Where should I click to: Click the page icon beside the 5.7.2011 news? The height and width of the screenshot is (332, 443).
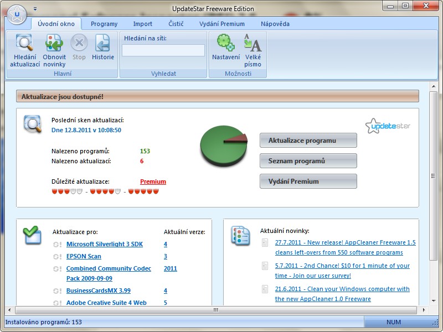pos(265,266)
